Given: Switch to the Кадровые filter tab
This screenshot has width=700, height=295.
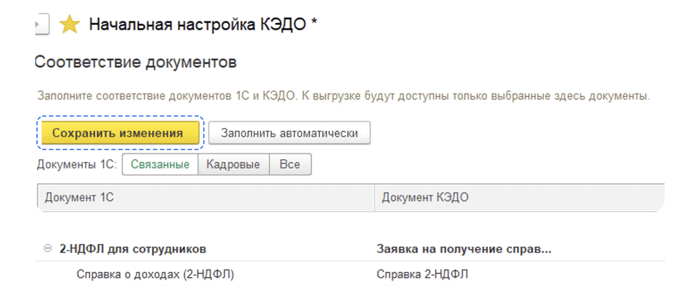Looking at the screenshot, I should pyautogui.click(x=233, y=164).
